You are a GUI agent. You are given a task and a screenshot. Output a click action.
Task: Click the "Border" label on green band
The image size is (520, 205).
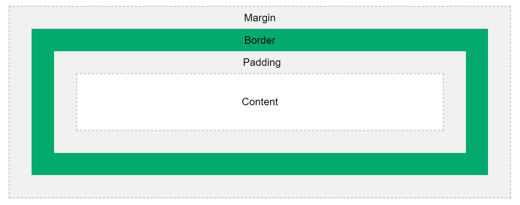pyautogui.click(x=260, y=40)
